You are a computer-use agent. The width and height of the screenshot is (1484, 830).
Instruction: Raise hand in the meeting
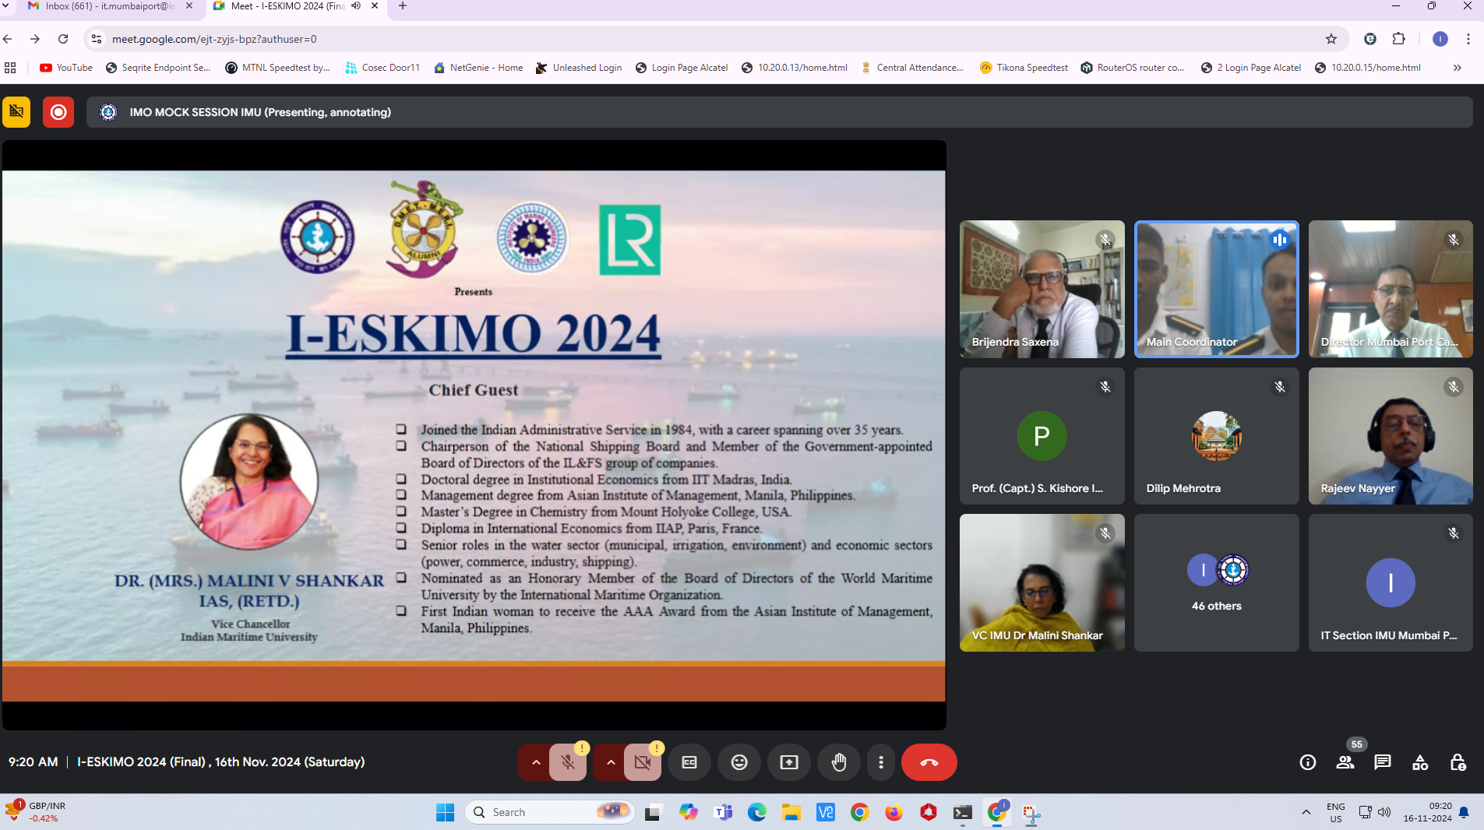coord(839,762)
